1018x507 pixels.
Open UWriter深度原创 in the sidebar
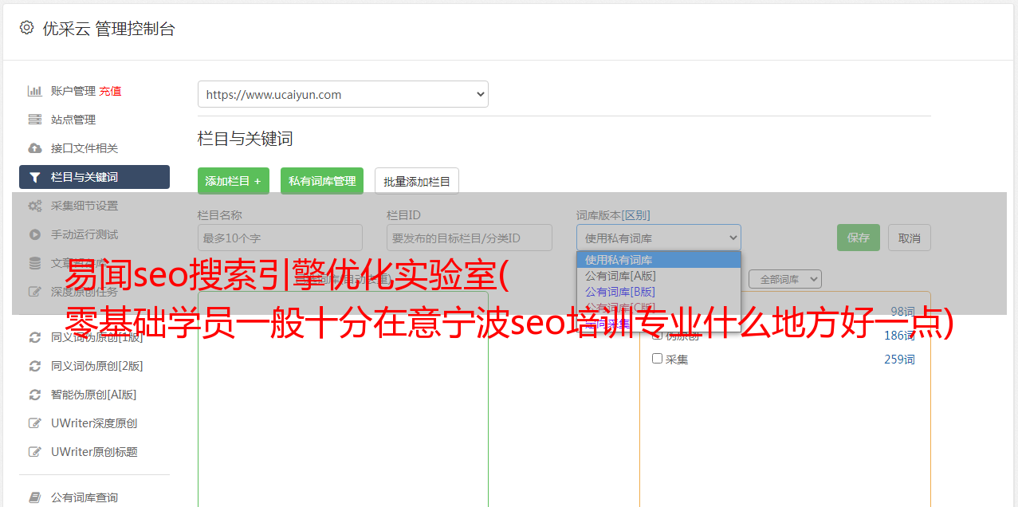pos(94,423)
